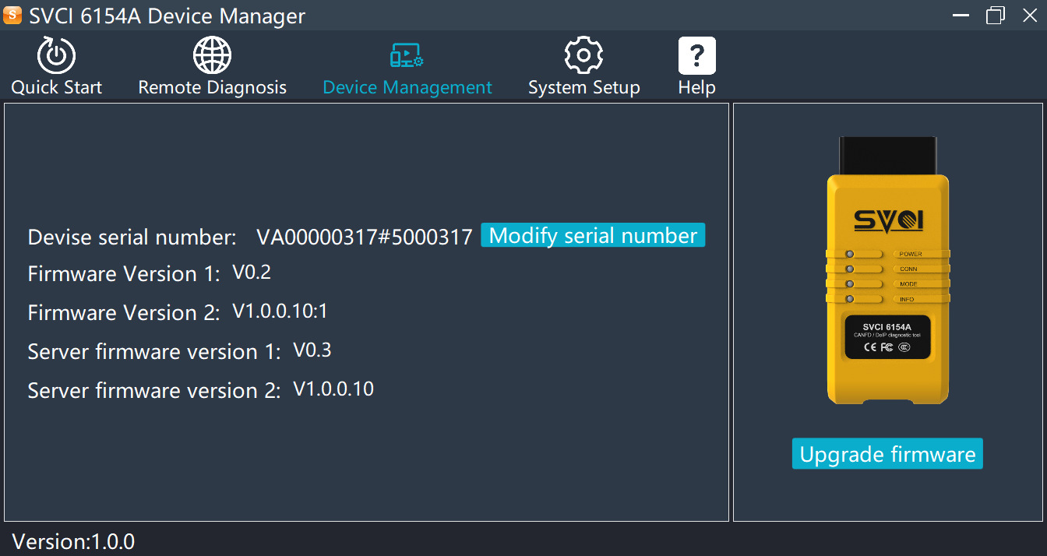Click the orange app logo in title bar

click(x=12, y=16)
